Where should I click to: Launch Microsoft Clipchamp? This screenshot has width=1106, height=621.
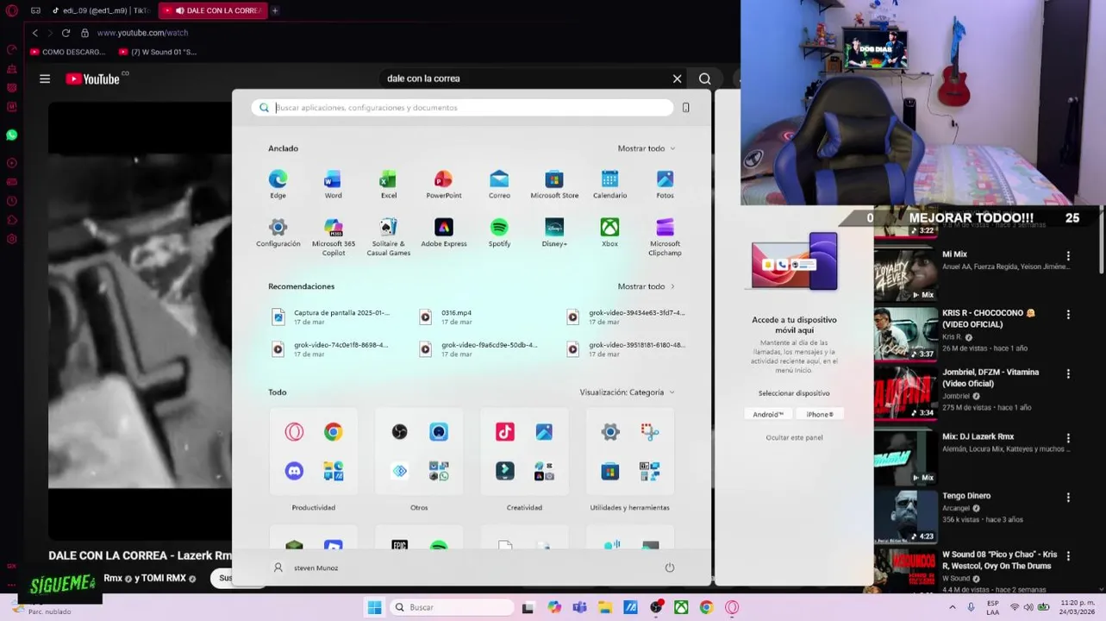tap(665, 236)
